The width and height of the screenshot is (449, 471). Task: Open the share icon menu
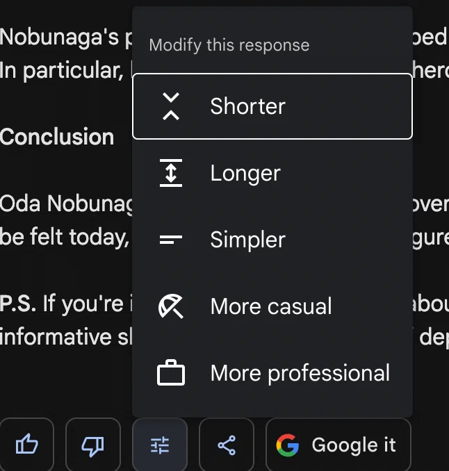click(227, 445)
